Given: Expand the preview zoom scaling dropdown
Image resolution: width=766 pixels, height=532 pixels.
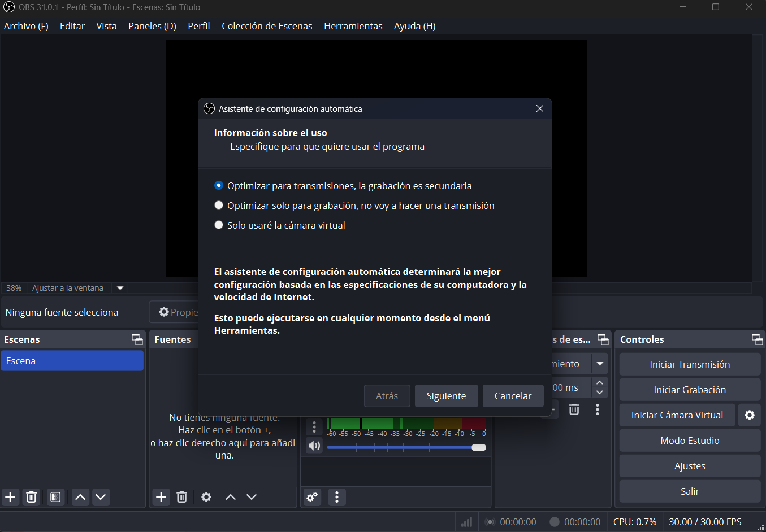Looking at the screenshot, I should pyautogui.click(x=120, y=288).
